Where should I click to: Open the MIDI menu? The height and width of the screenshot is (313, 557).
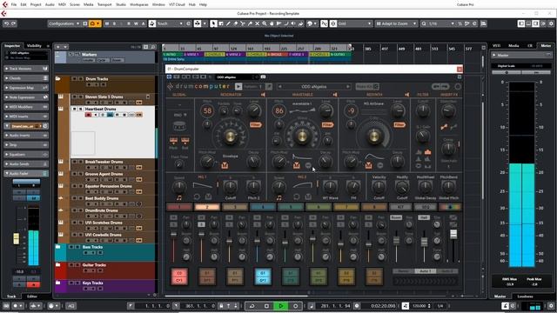62,4
